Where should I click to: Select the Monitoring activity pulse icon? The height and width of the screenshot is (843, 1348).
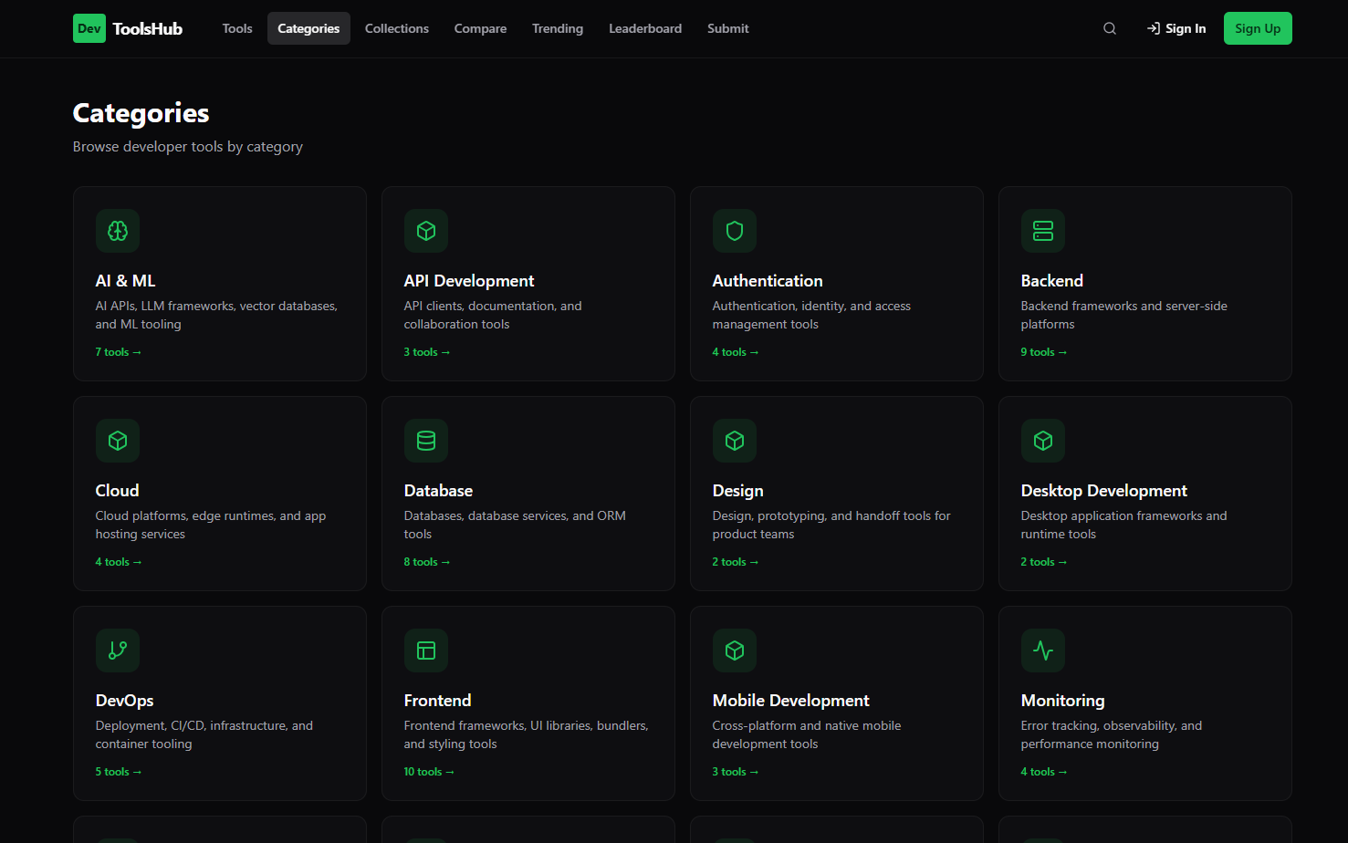pyautogui.click(x=1043, y=650)
